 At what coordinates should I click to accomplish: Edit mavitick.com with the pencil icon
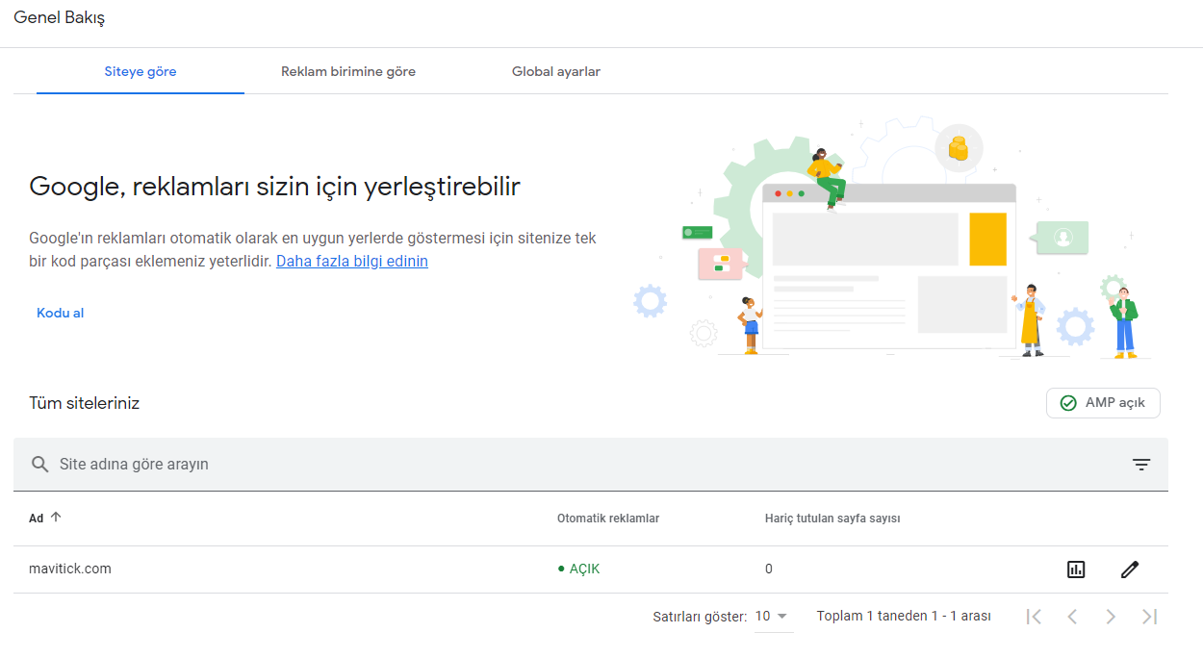(1130, 569)
